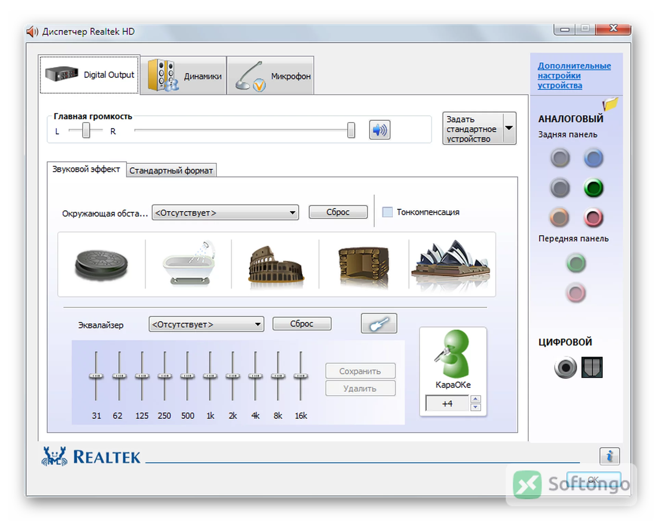This screenshot has width=657, height=522.
Task: Click the digital coaxial connector icon
Action: (565, 367)
